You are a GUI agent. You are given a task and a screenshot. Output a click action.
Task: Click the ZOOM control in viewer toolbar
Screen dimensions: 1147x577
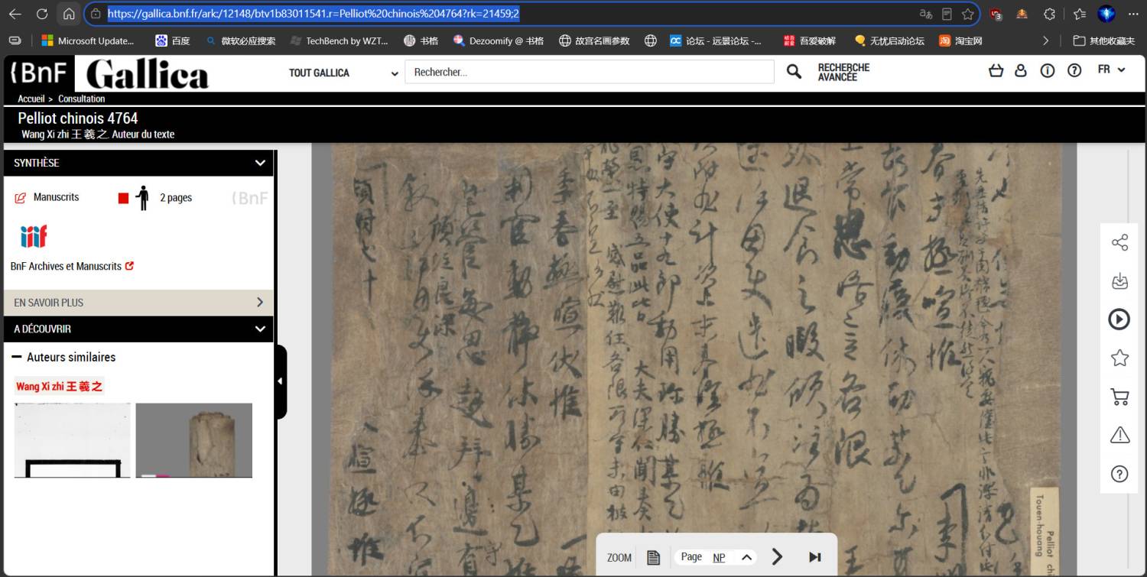tap(619, 558)
